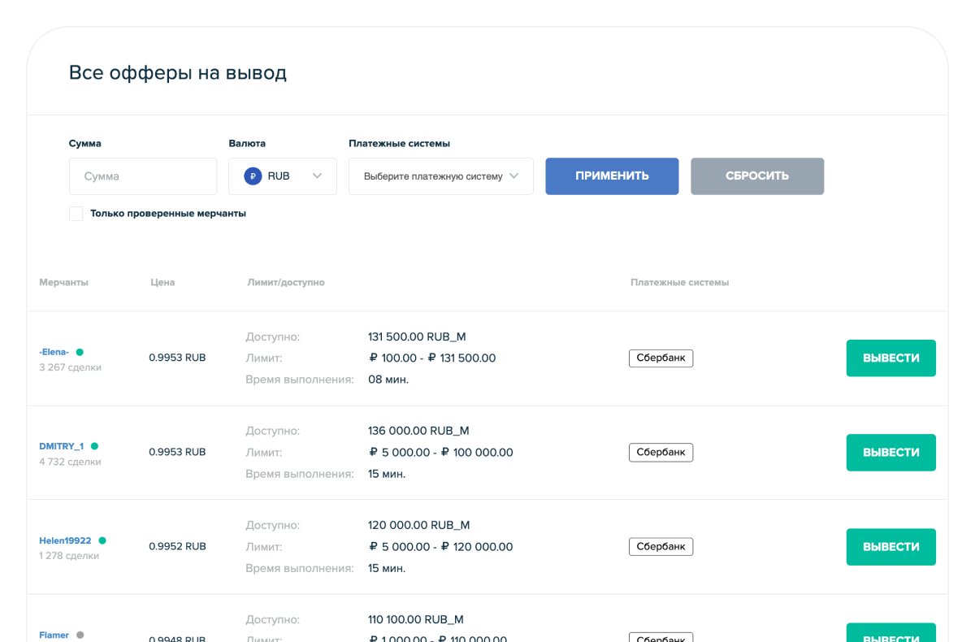Open merchant profile Helen19922
Viewport: 975px width, 642px height.
tap(65, 540)
